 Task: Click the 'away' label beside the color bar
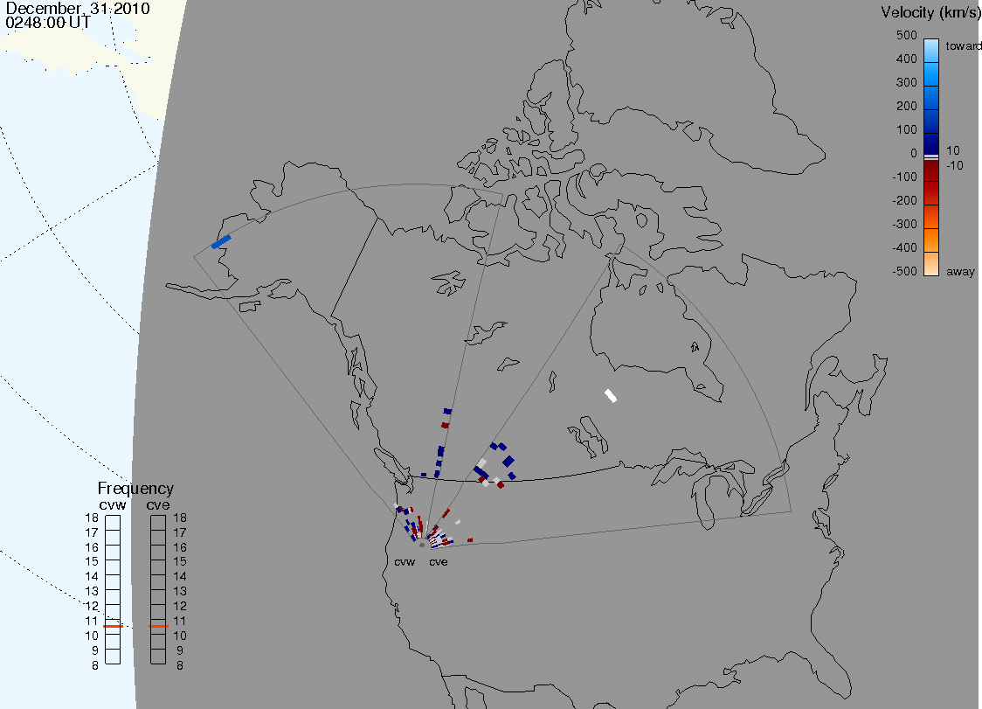tap(960, 271)
